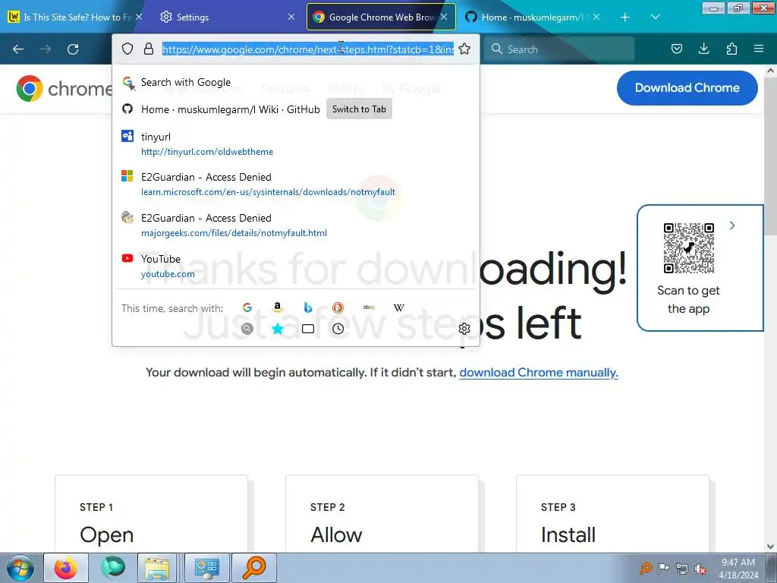
Task: Open a new tab with plus button
Action: (x=625, y=17)
